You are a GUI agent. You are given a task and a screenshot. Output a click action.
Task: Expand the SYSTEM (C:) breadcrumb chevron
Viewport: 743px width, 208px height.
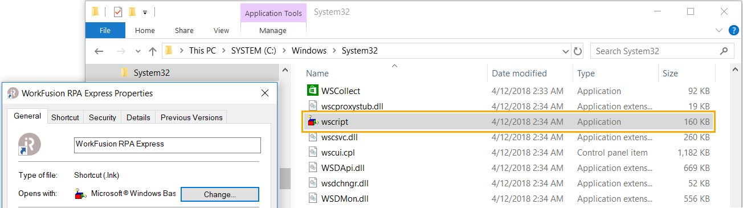[x=284, y=51]
